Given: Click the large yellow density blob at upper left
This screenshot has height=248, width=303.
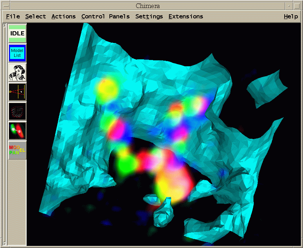Looking at the screenshot, I should click(107, 89).
